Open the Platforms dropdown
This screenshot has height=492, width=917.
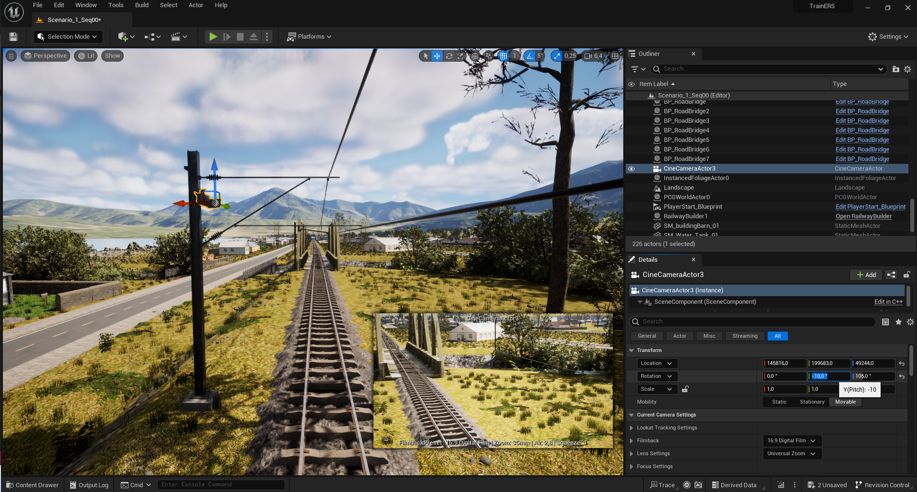309,37
